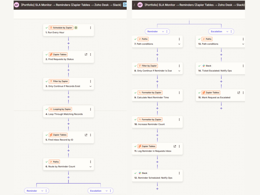The image size is (260, 195).
Task: Click AF avatar in left window header
Action: tap(16, 5)
